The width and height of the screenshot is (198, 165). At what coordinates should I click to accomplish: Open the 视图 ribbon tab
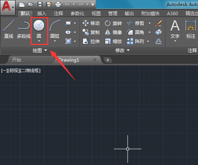[x=96, y=13]
